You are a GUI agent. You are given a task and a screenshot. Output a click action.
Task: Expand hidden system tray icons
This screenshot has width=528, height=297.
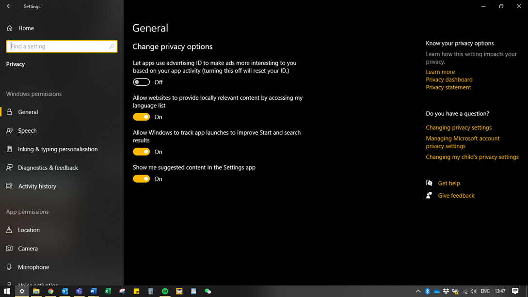tap(418, 291)
